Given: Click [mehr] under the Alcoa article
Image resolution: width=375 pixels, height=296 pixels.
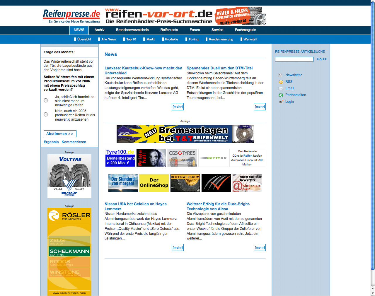Looking at the screenshot, I should click(260, 248).
